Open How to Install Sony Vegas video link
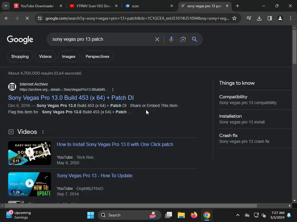The image size is (297, 222). [x=115, y=145]
